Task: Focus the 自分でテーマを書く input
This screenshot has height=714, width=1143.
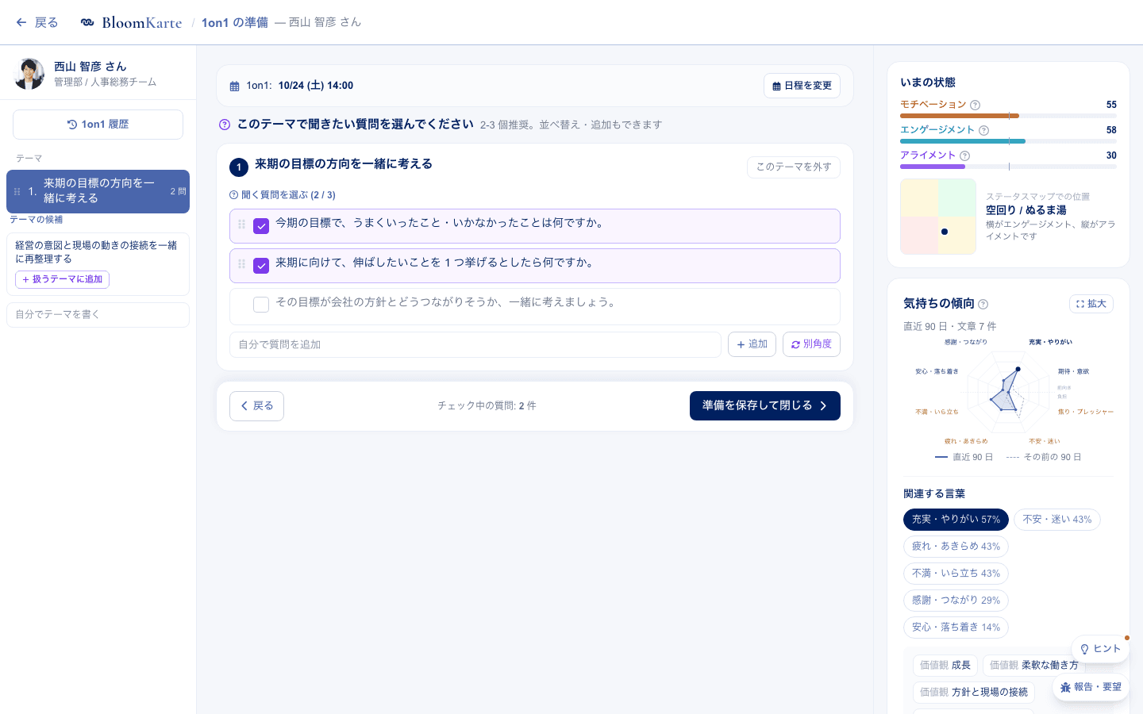Action: pyautogui.click(x=98, y=315)
